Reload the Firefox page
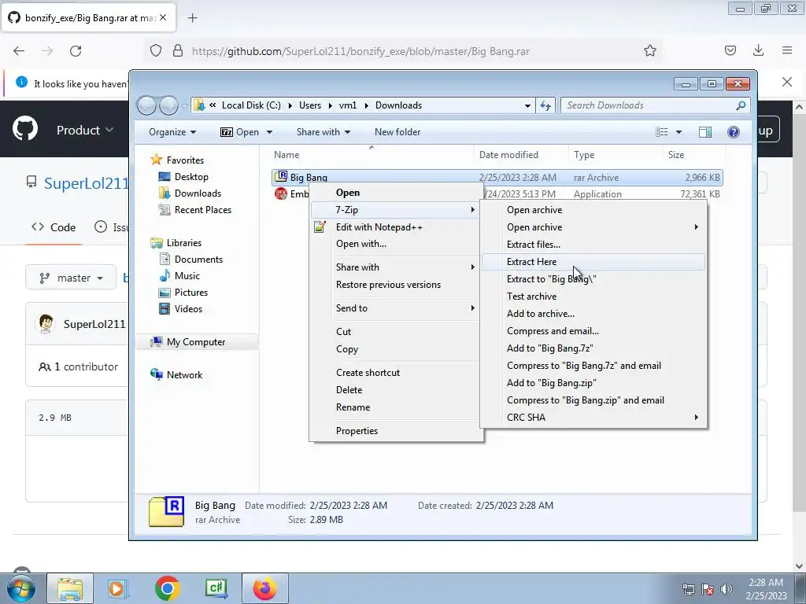 76,51
